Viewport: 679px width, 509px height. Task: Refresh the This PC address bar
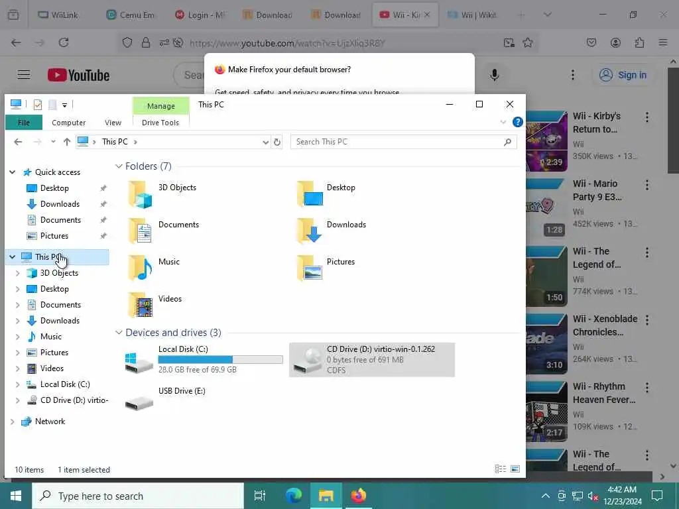tap(277, 142)
